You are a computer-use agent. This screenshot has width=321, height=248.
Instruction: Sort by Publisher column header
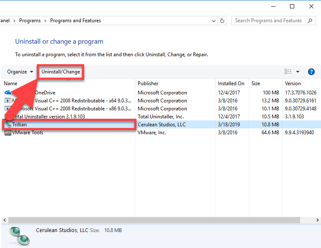148,84
